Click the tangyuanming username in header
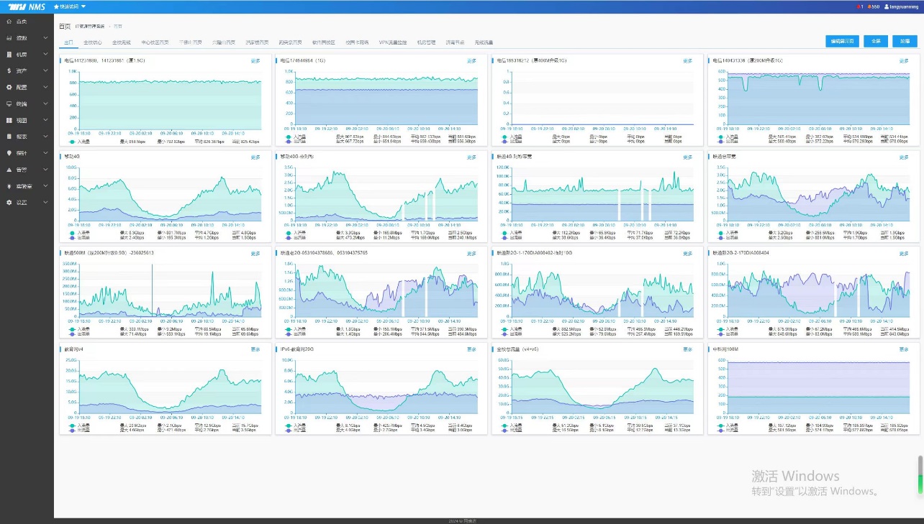 (x=904, y=6)
